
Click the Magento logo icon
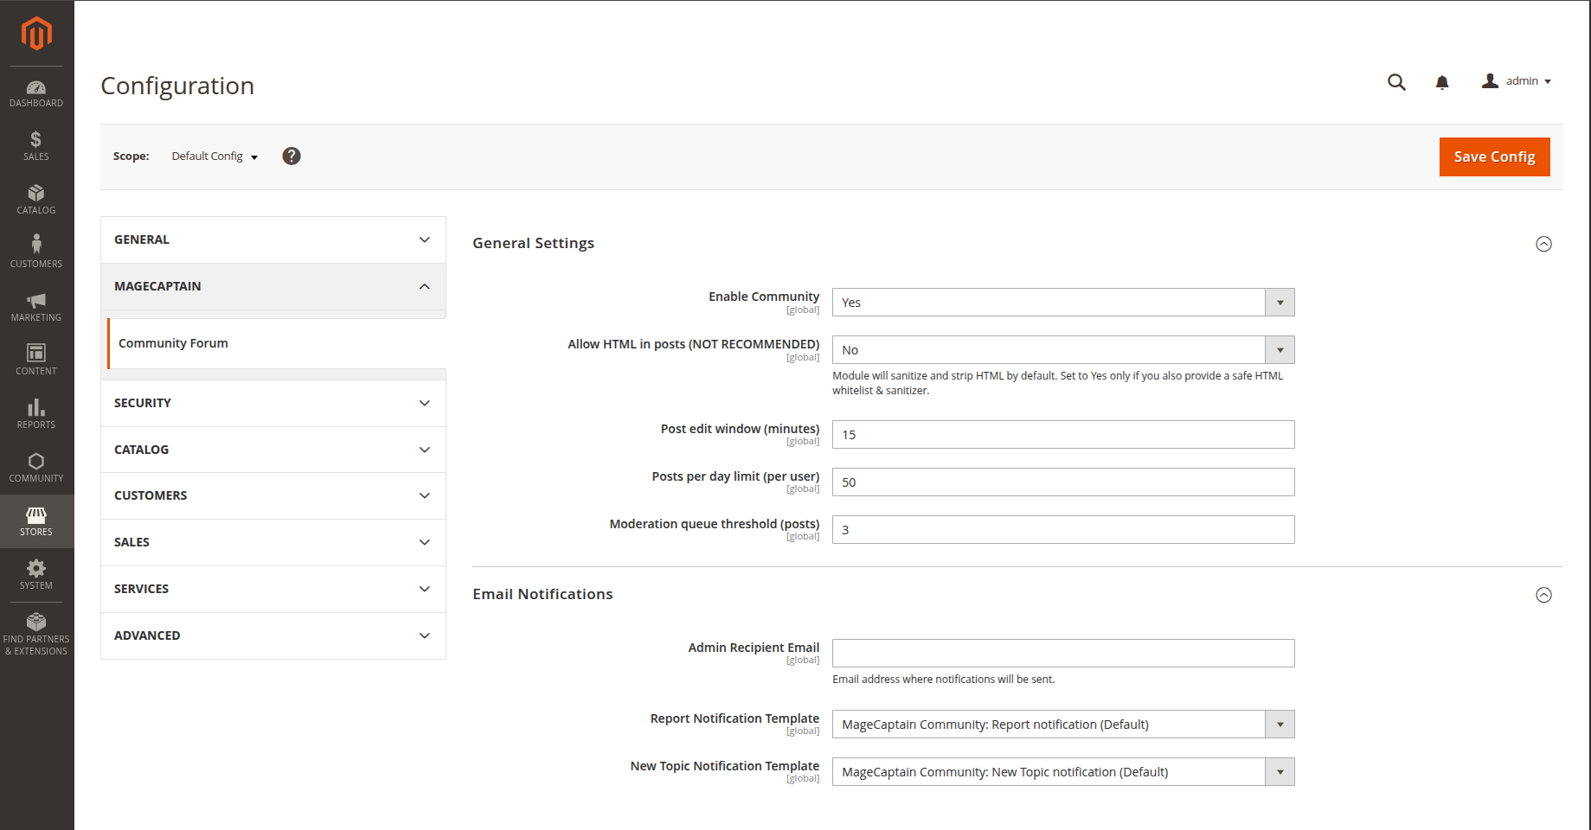pos(36,34)
